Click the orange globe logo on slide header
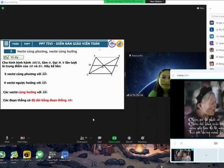 [120, 44]
